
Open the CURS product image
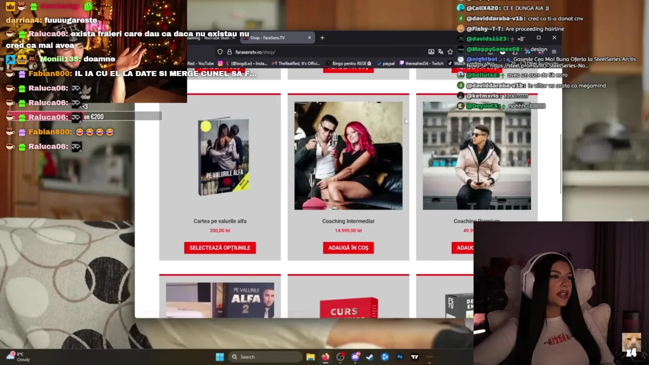pyautogui.click(x=349, y=308)
